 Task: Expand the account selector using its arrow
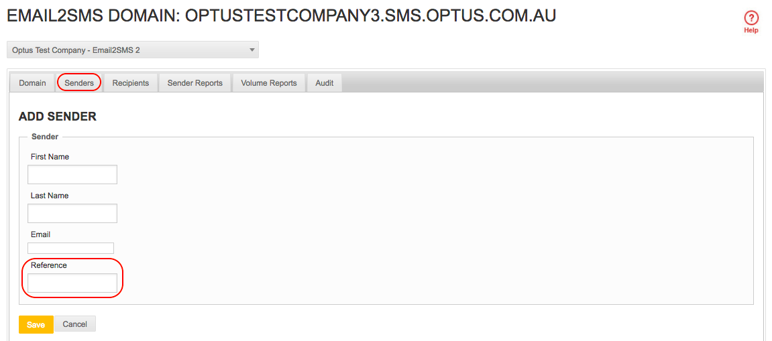pyautogui.click(x=252, y=50)
